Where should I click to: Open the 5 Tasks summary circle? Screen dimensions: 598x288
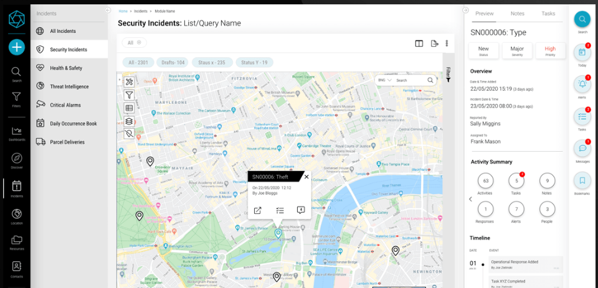(x=516, y=181)
